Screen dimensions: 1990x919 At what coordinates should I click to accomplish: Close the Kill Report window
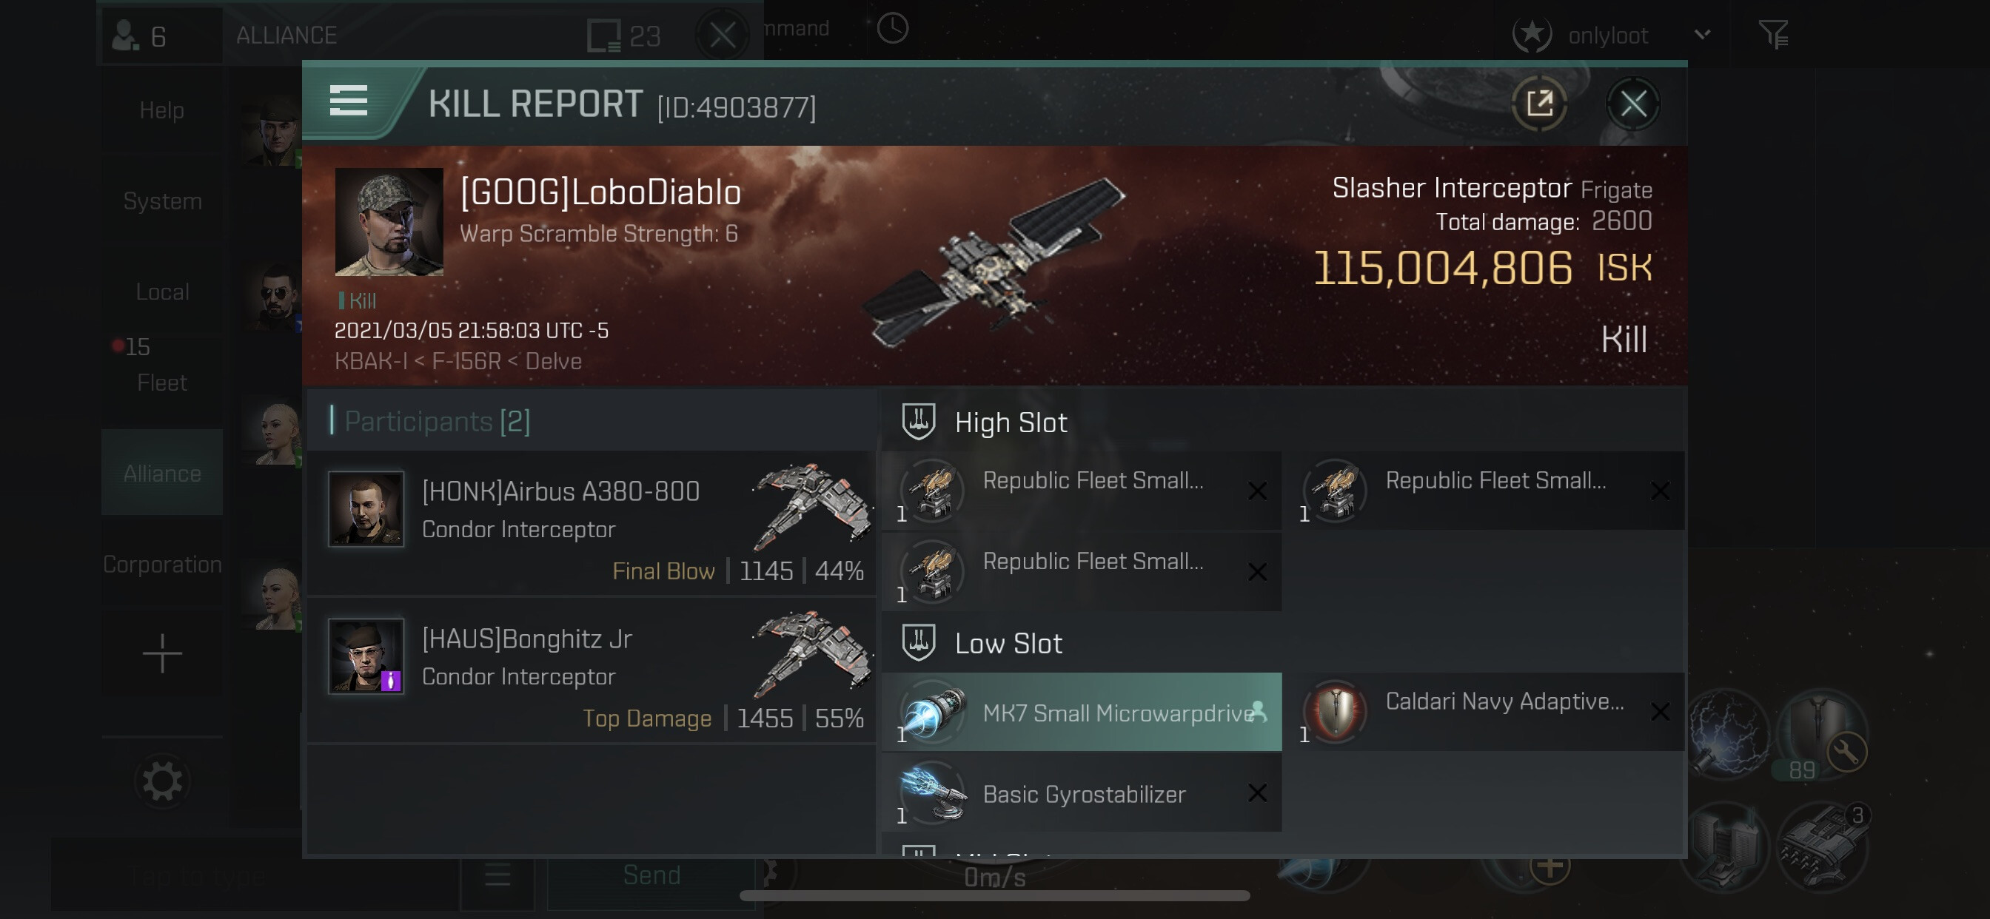1632,104
